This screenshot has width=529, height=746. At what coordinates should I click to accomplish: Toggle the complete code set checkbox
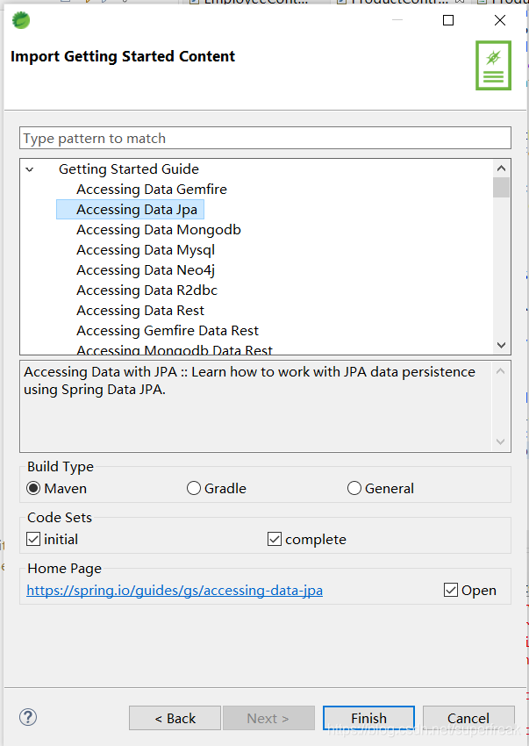click(275, 539)
